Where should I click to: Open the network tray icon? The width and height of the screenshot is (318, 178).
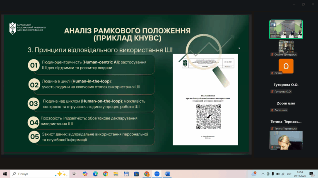point(283,174)
